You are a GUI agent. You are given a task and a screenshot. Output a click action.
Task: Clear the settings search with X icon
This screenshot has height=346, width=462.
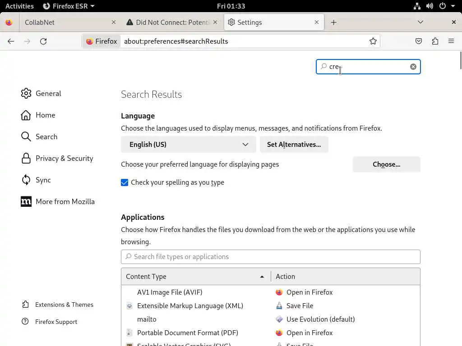pyautogui.click(x=413, y=67)
